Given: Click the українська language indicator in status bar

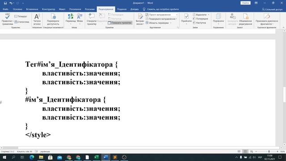Looking at the screenshot, I should [45, 152].
